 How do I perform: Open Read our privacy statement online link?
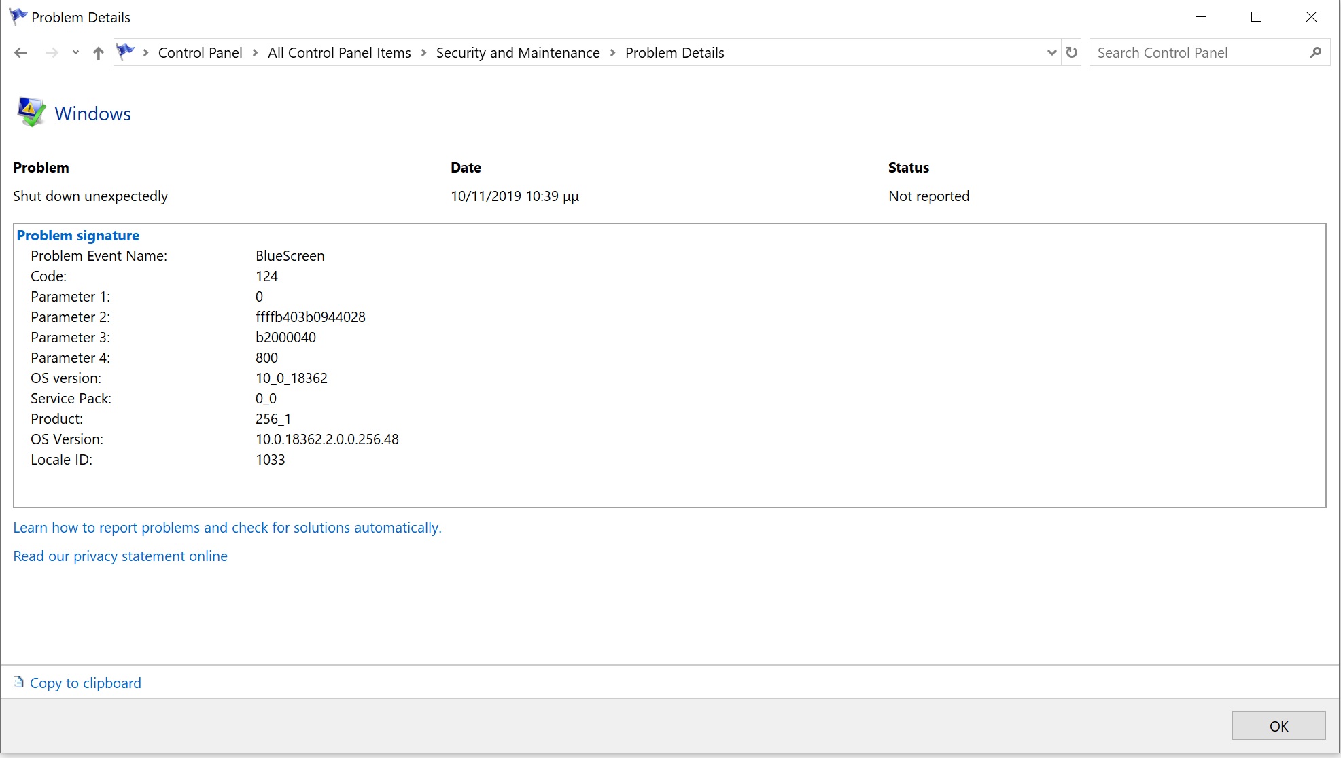120,556
